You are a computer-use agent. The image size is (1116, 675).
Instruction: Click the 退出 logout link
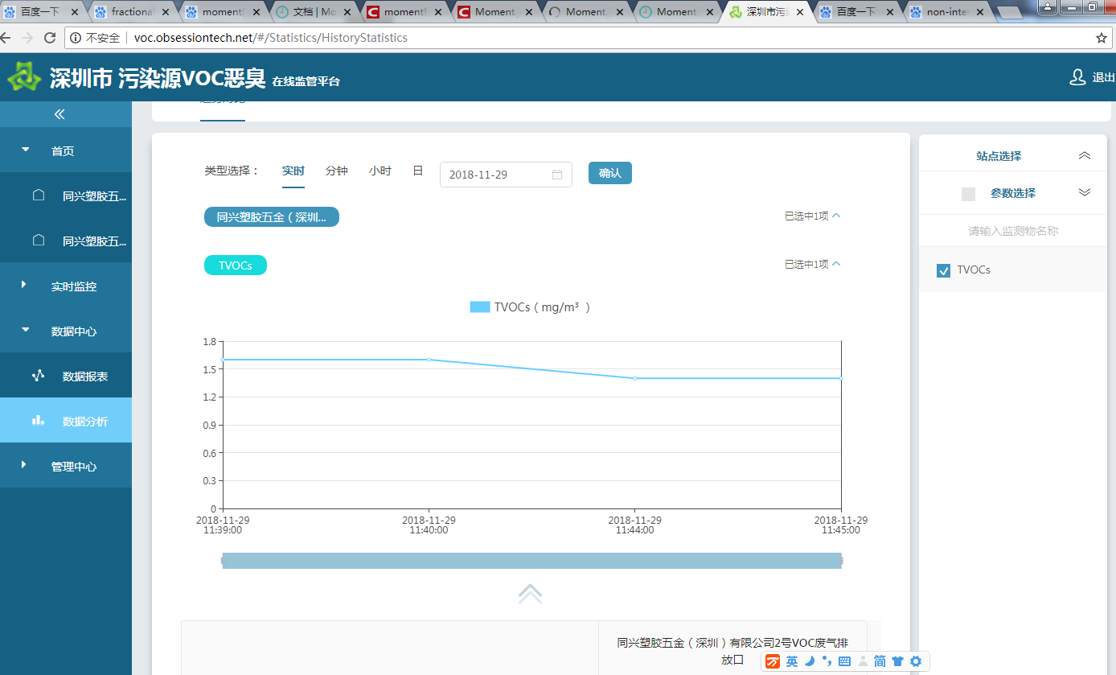(x=1103, y=78)
